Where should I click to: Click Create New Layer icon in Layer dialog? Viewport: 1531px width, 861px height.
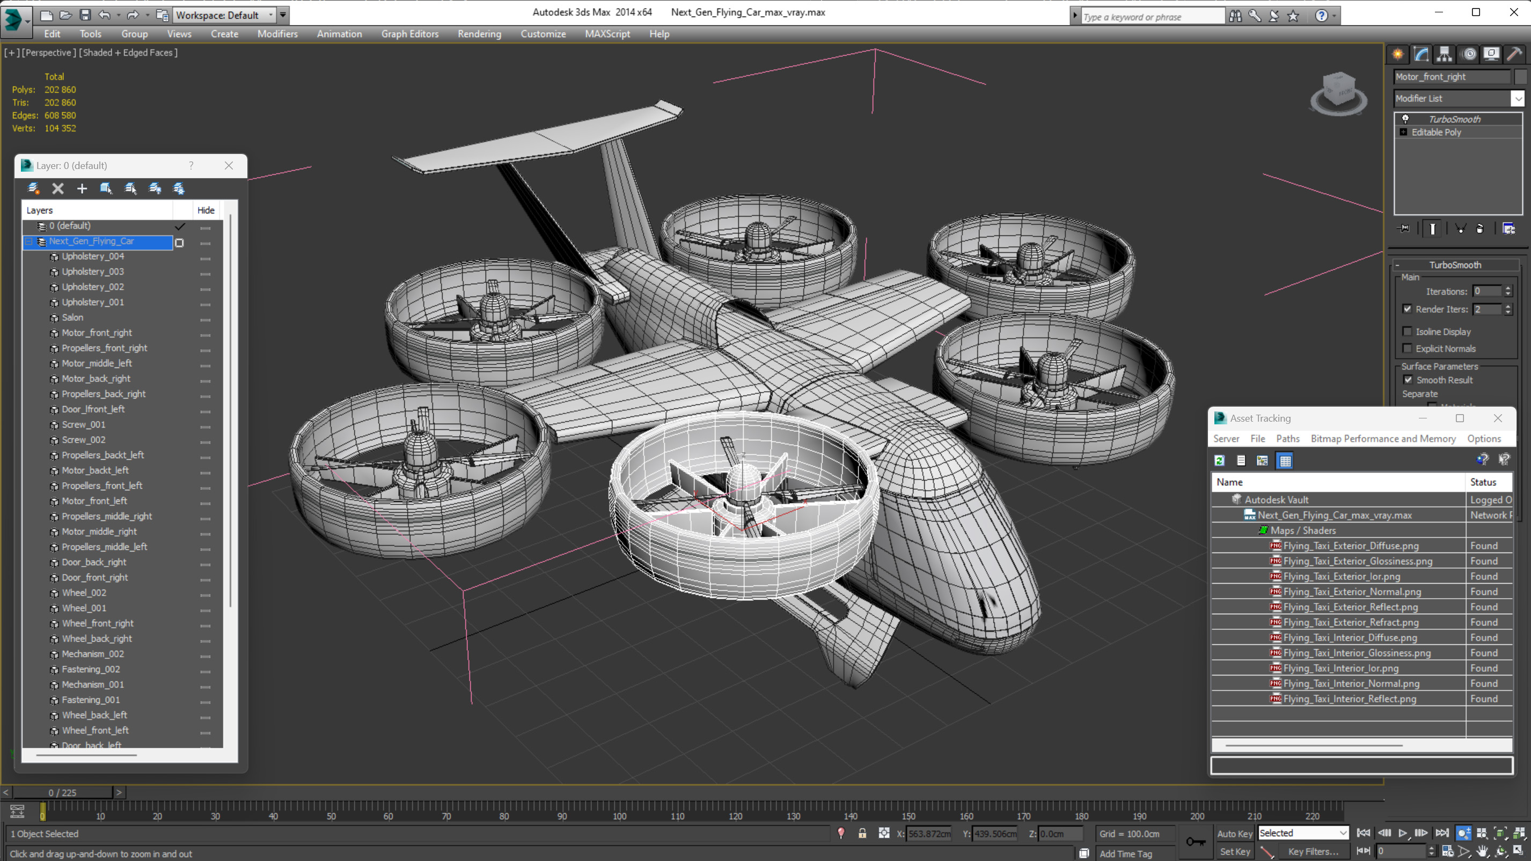(33, 188)
